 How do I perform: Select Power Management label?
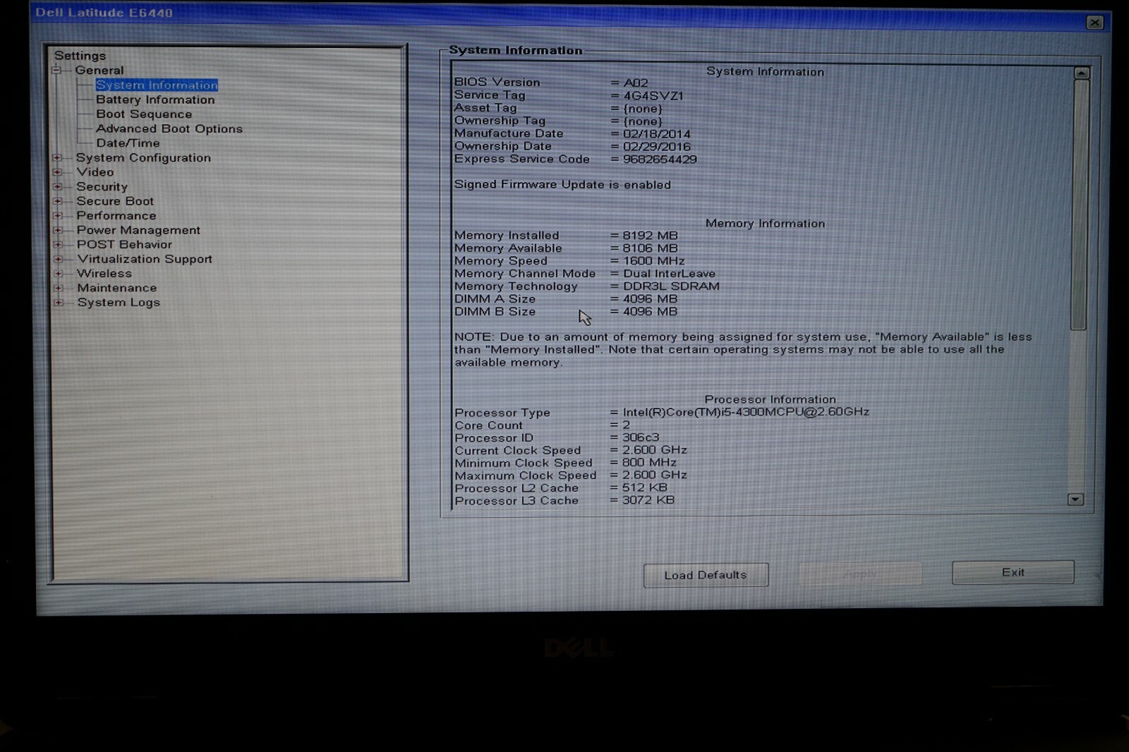pyautogui.click(x=138, y=230)
